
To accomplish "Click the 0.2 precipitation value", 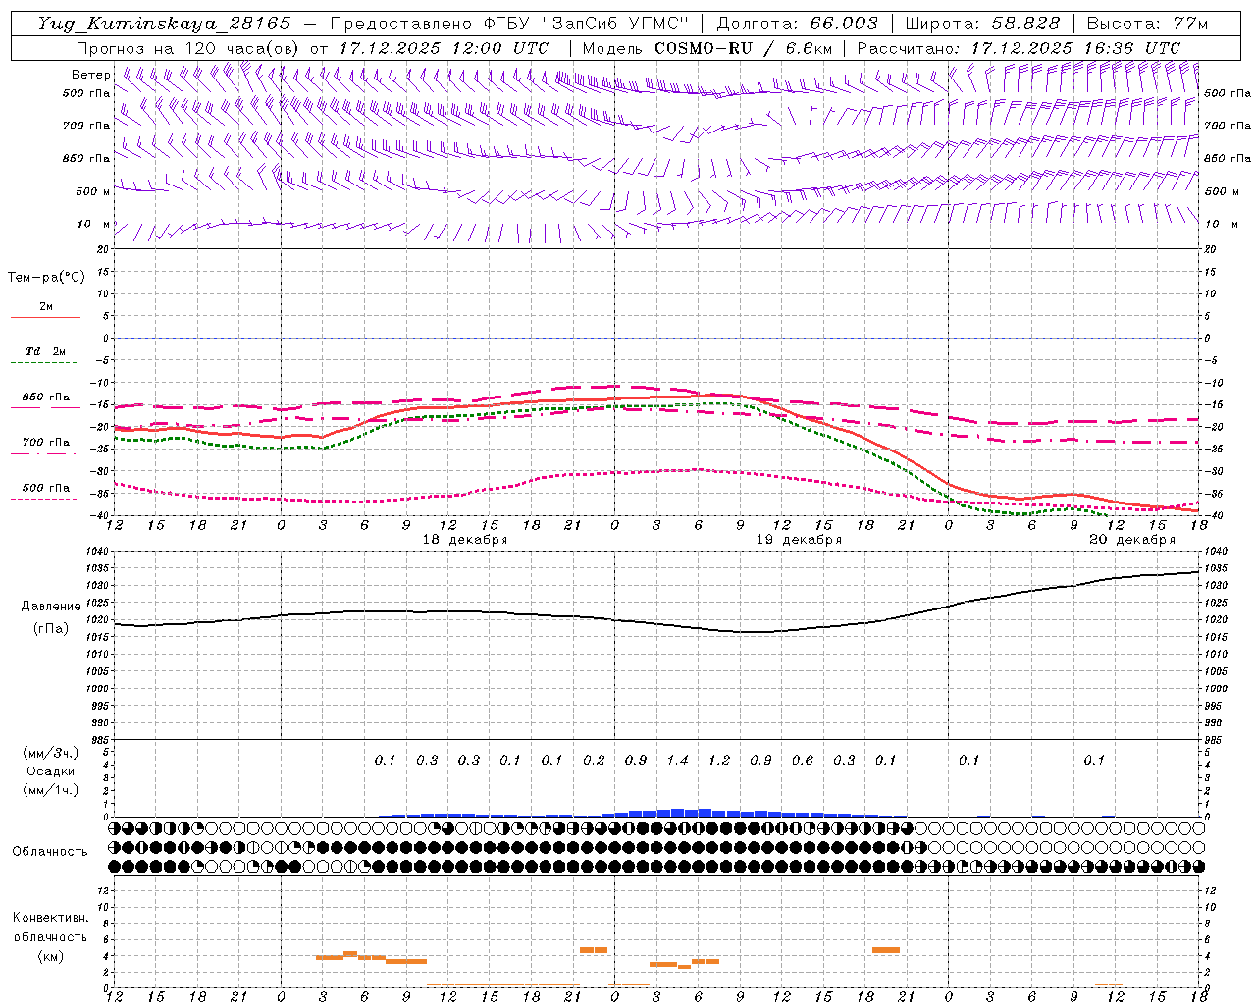I will (x=594, y=760).
